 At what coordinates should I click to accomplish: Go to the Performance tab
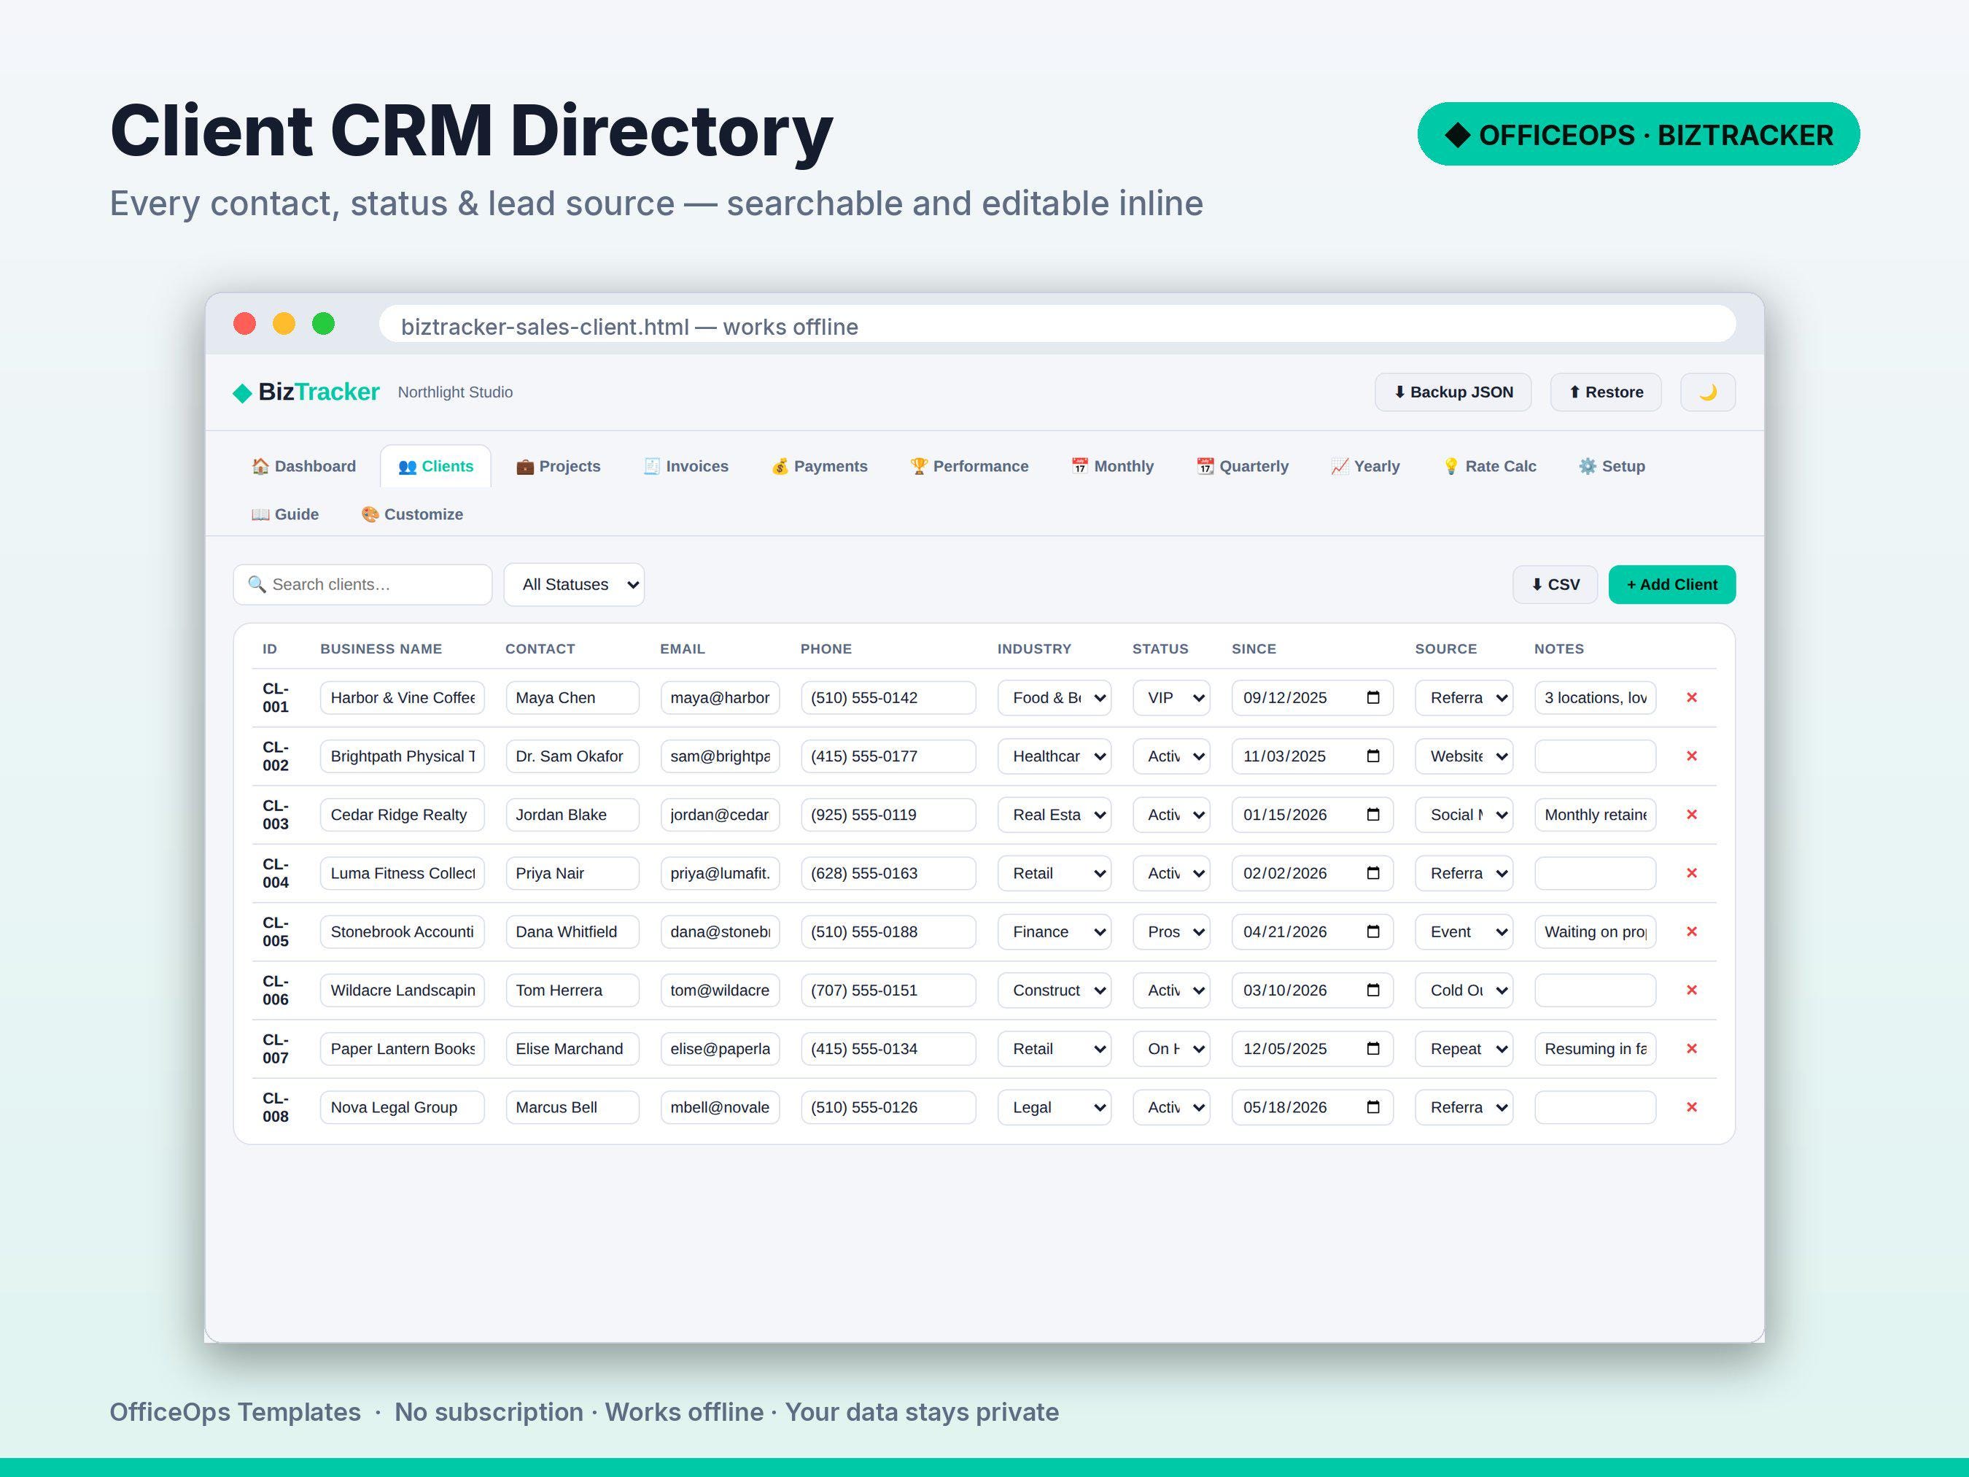[x=968, y=465]
